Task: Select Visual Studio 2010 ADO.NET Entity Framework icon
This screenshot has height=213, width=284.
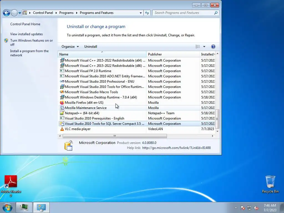Action: tap(62, 76)
